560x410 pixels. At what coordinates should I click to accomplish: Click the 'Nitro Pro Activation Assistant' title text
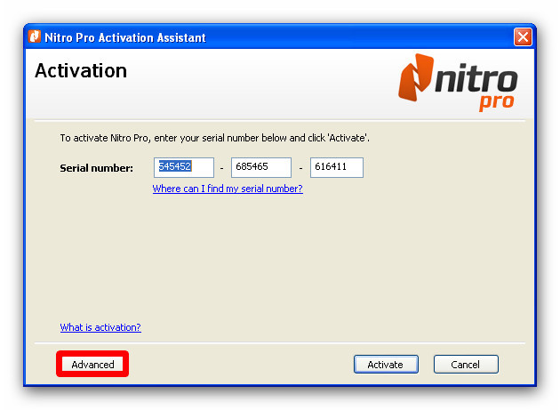[x=125, y=37]
